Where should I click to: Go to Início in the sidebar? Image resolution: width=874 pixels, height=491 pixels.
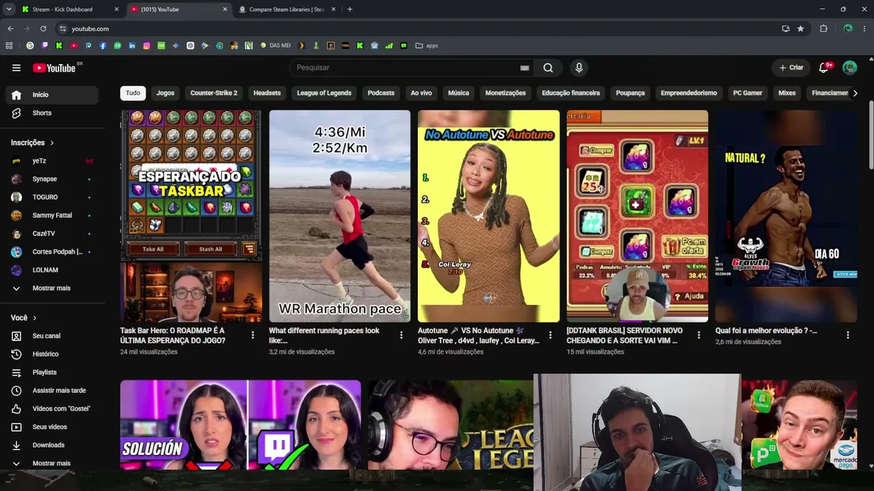(x=52, y=95)
